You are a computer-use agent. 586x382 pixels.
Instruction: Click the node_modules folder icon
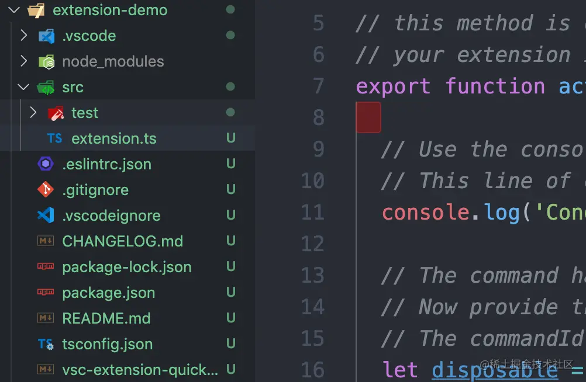(46, 61)
